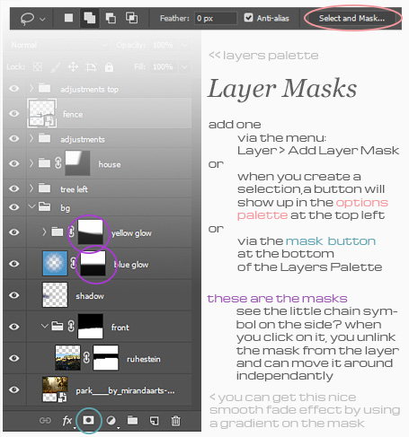Open the Lasso tool preset dropdown
Viewport: 409px width, 437px height.
[42, 19]
